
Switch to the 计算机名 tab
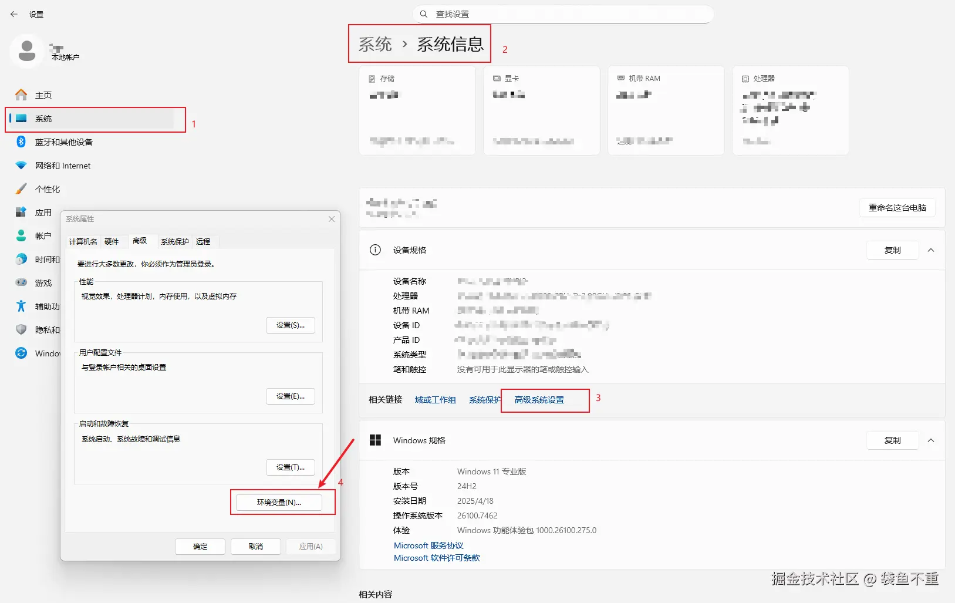coord(83,241)
